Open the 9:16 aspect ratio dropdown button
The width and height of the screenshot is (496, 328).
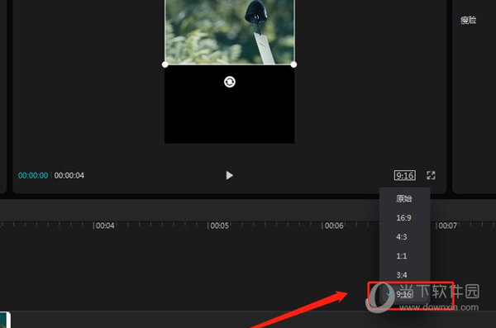(404, 175)
